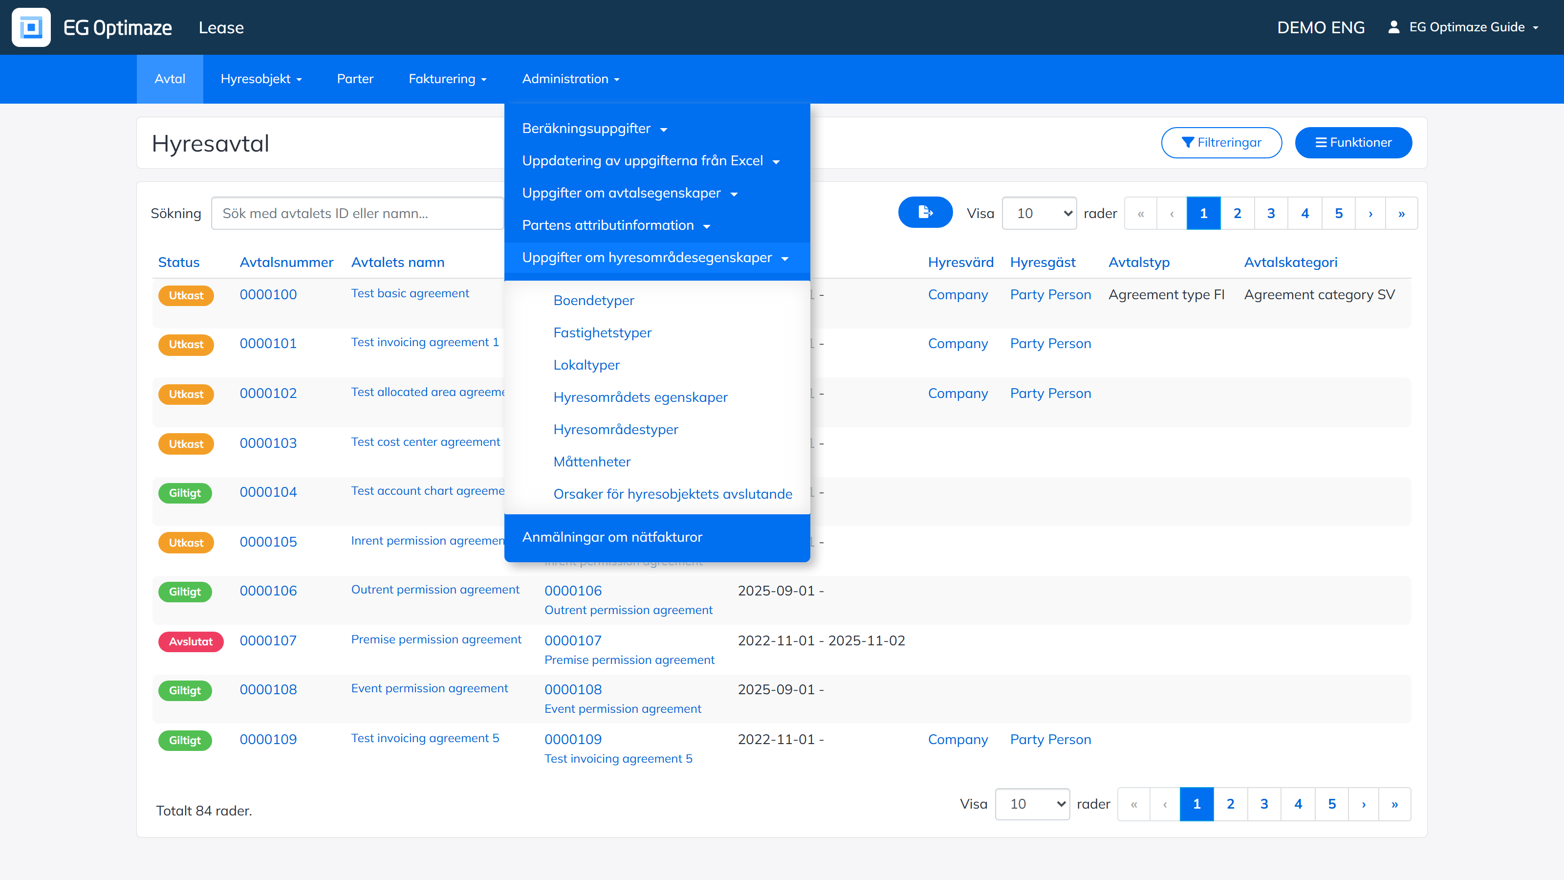Click Utkast badge for agreement 0000103
The height and width of the screenshot is (880, 1564).
point(186,444)
